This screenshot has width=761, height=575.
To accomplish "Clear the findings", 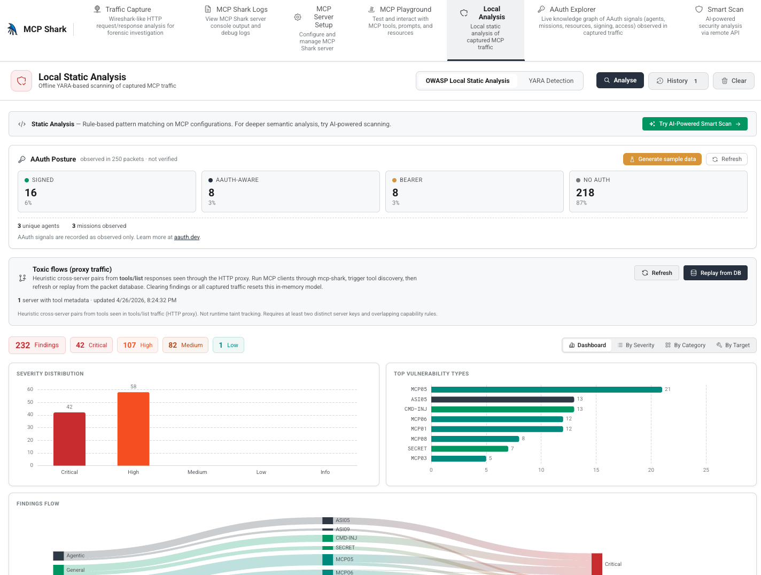I will coord(734,81).
